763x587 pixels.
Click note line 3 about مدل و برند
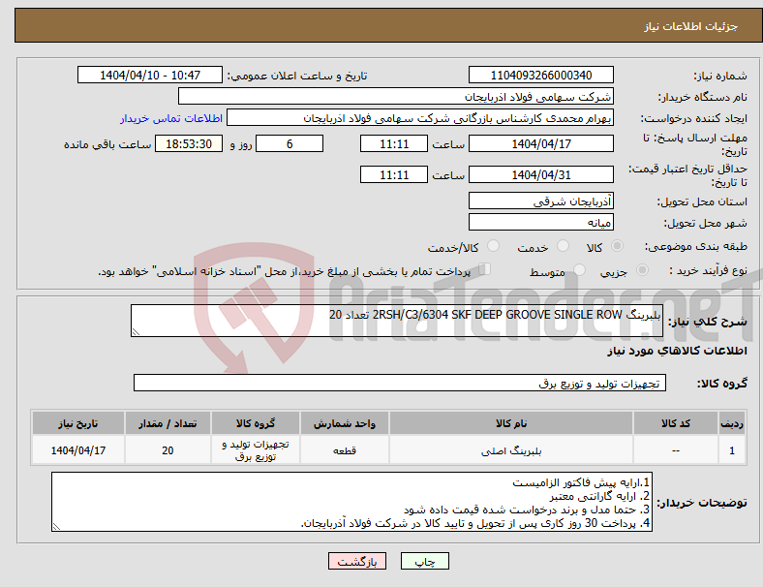click(x=527, y=510)
